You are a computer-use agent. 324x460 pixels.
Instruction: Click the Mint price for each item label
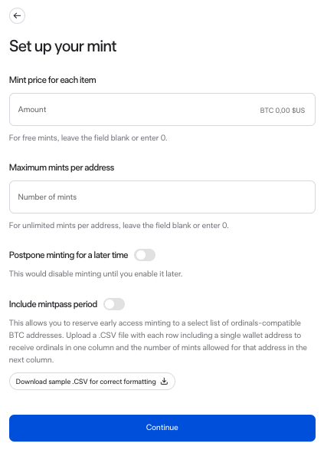(x=52, y=80)
